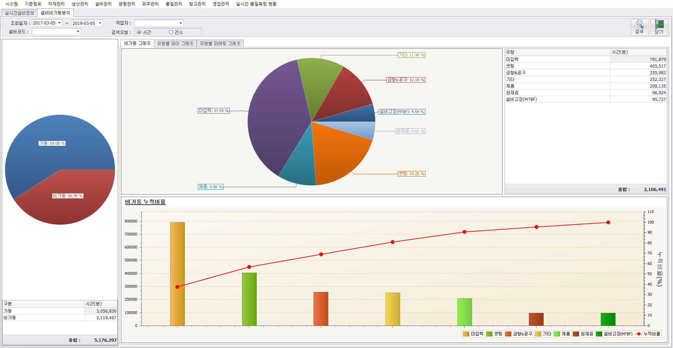This screenshot has height=348, width=673.
Task: Open the start date 2017-03-05 dropdown arrow
Action: 60,23
